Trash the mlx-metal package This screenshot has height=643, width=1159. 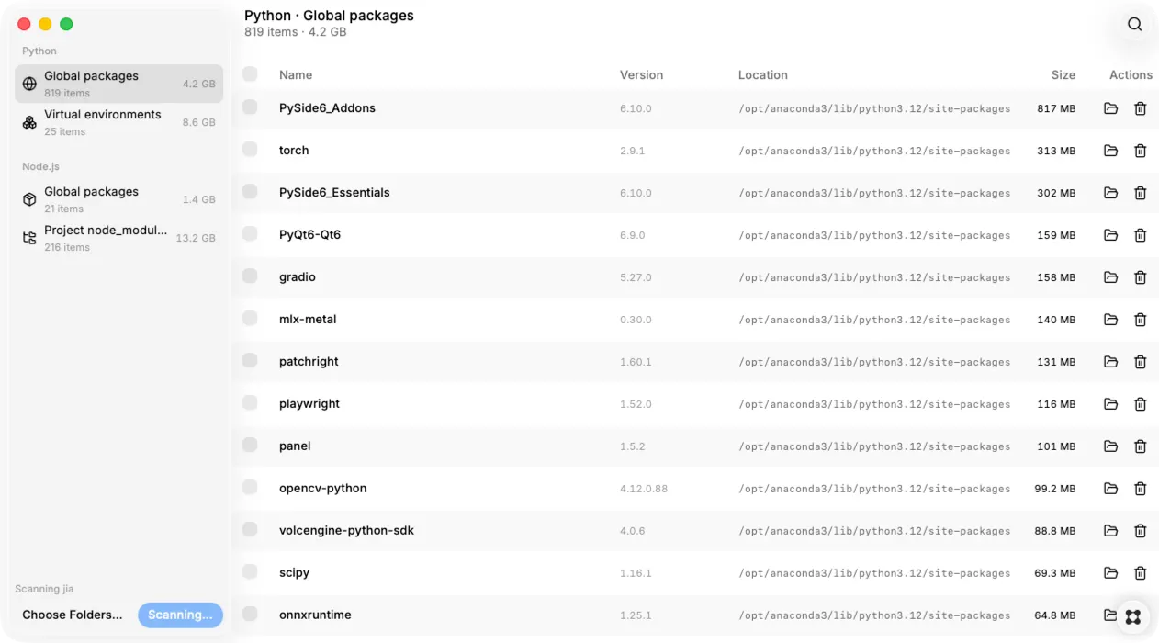pyautogui.click(x=1140, y=320)
